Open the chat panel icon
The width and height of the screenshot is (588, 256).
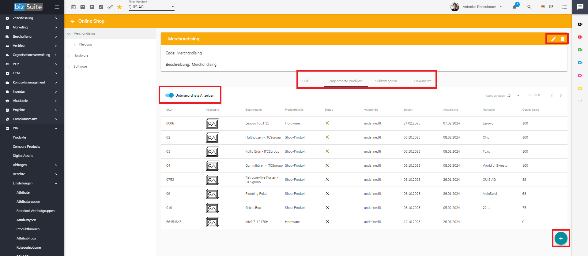(x=580, y=7)
